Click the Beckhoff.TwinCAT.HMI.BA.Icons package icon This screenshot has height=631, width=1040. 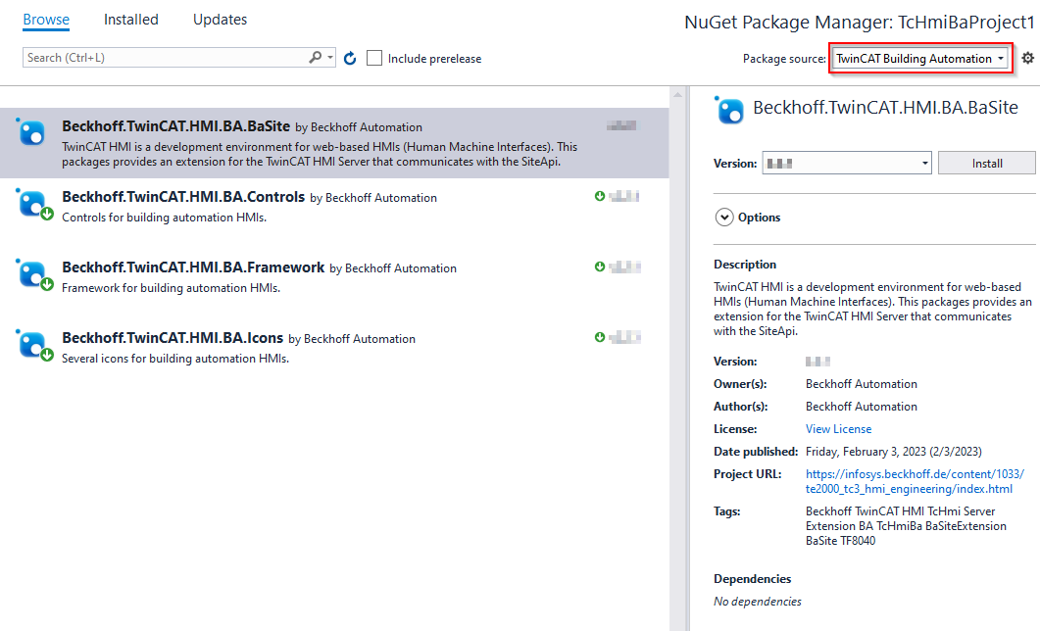tap(33, 345)
